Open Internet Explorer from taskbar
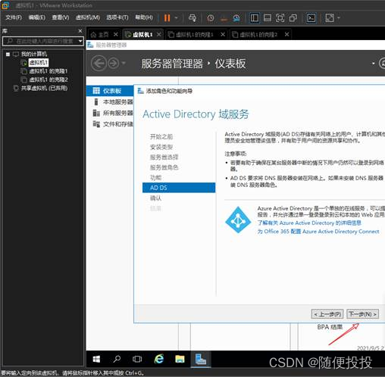Image resolution: width=385 pixels, height=377 pixels. click(x=159, y=359)
